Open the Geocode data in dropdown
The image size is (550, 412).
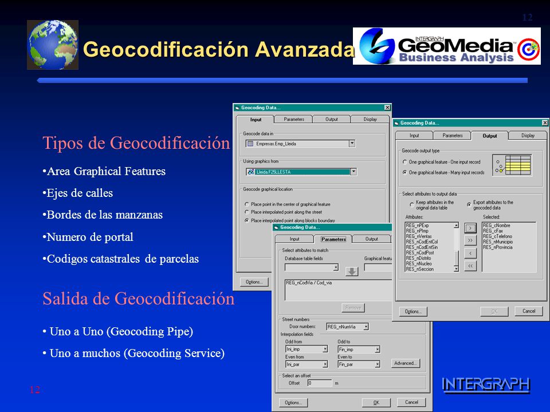[352, 144]
